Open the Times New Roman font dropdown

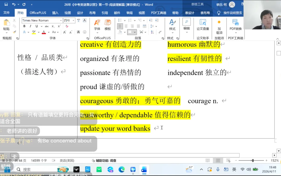pyautogui.click(x=61, y=20)
